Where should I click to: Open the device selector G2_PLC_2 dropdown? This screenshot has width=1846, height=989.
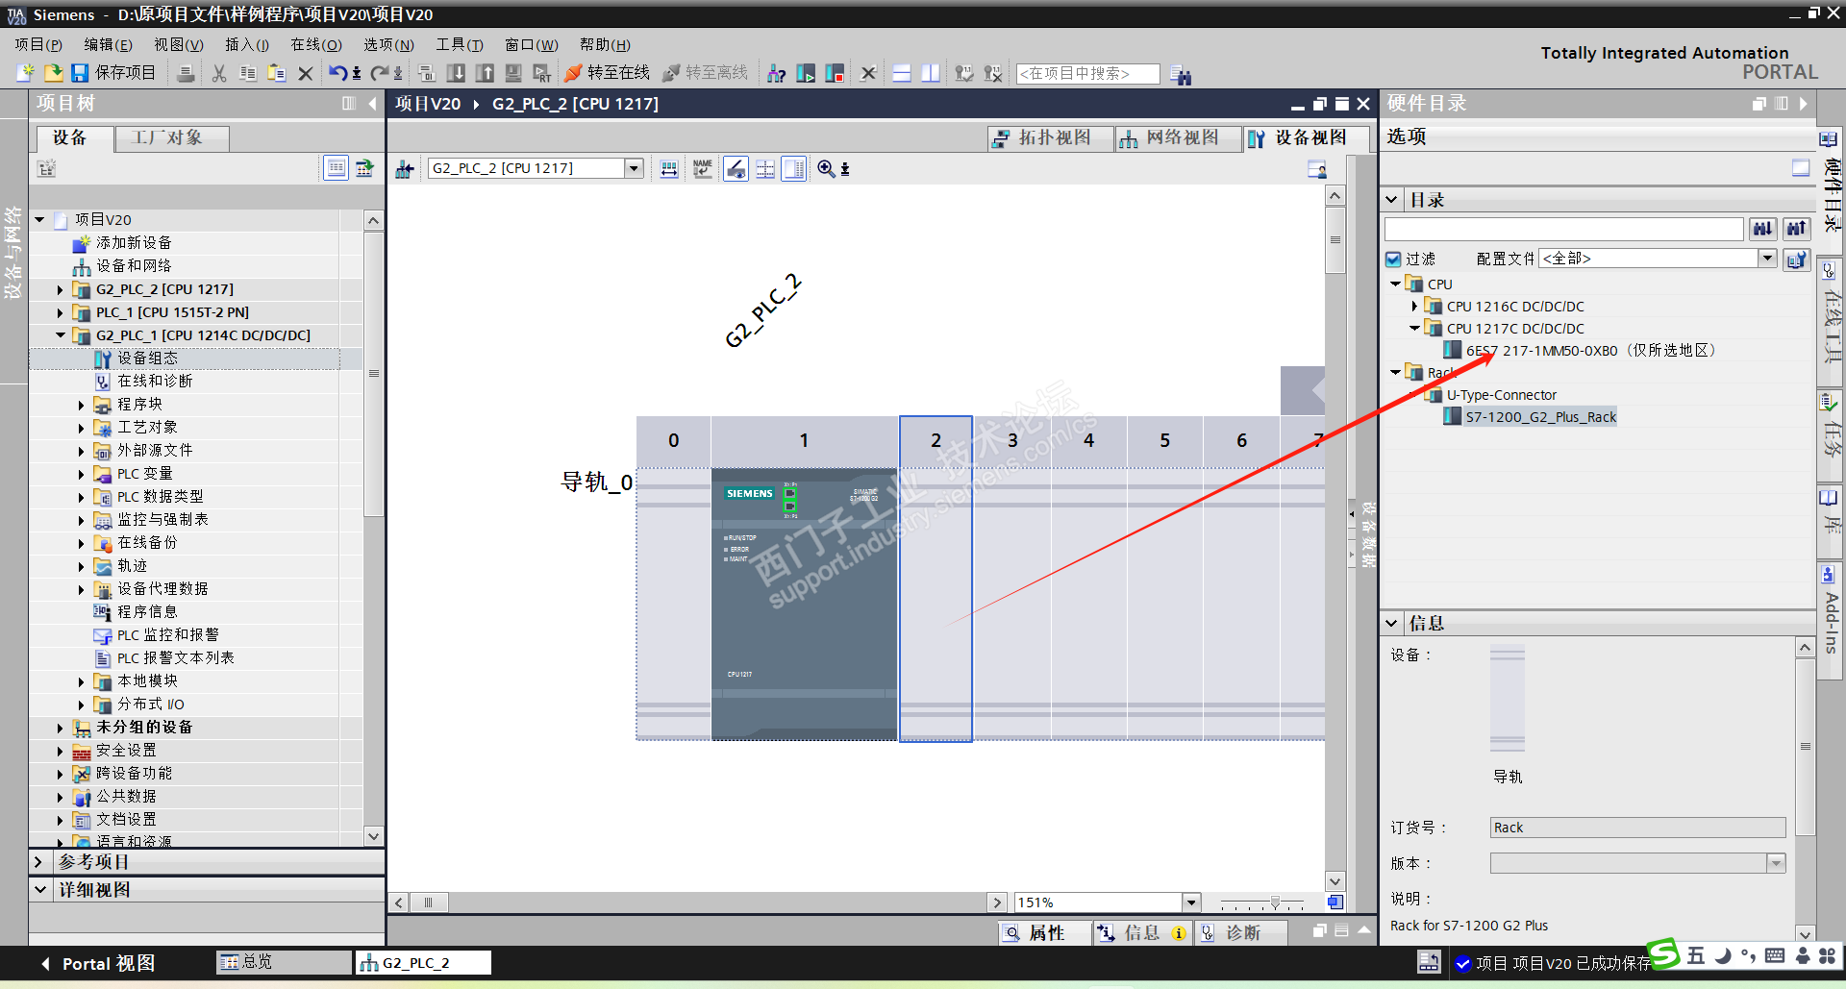(634, 168)
